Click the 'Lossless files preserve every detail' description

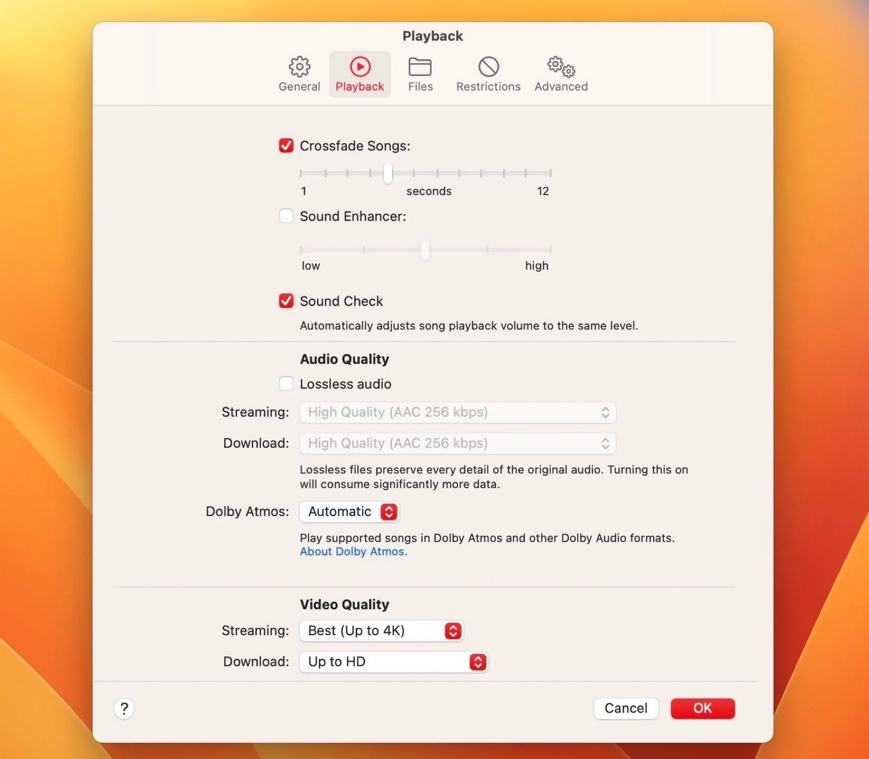click(494, 476)
